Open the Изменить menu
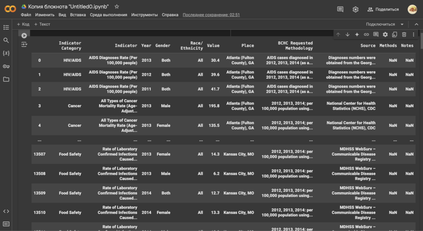This screenshot has height=231, width=423. (45, 15)
